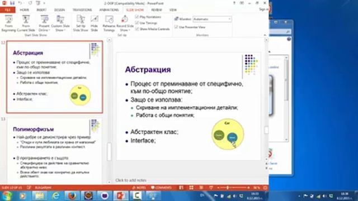Switch to the INSERT ribbon tab
Viewport: 358px width, 201px height.
(x=41, y=10)
